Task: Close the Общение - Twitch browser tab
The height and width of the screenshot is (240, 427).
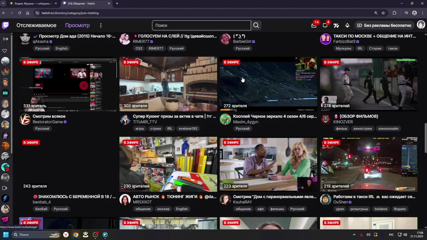Action: coord(109,3)
